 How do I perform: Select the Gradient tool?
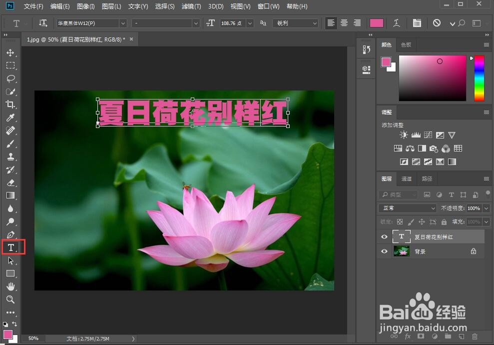coord(10,195)
